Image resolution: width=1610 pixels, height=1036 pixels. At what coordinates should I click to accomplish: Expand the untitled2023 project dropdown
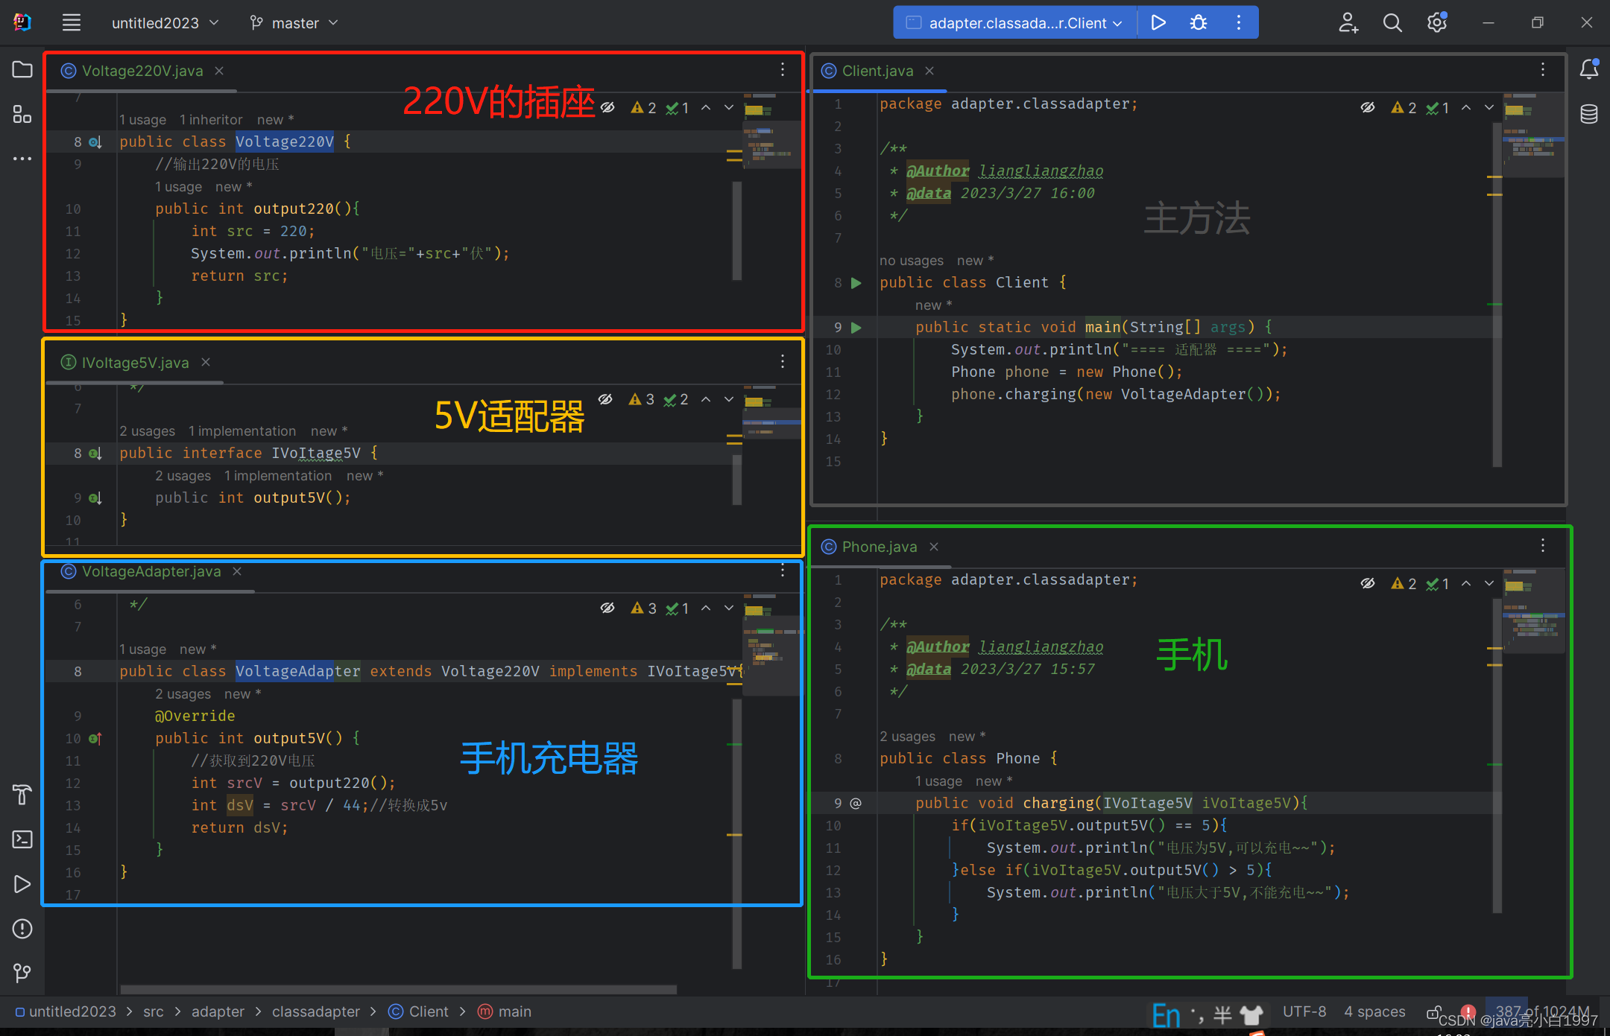coord(165,23)
